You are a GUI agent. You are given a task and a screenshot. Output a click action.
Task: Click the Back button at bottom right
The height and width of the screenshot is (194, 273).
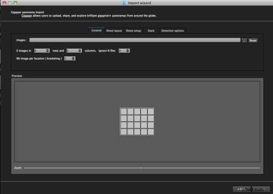240,189
